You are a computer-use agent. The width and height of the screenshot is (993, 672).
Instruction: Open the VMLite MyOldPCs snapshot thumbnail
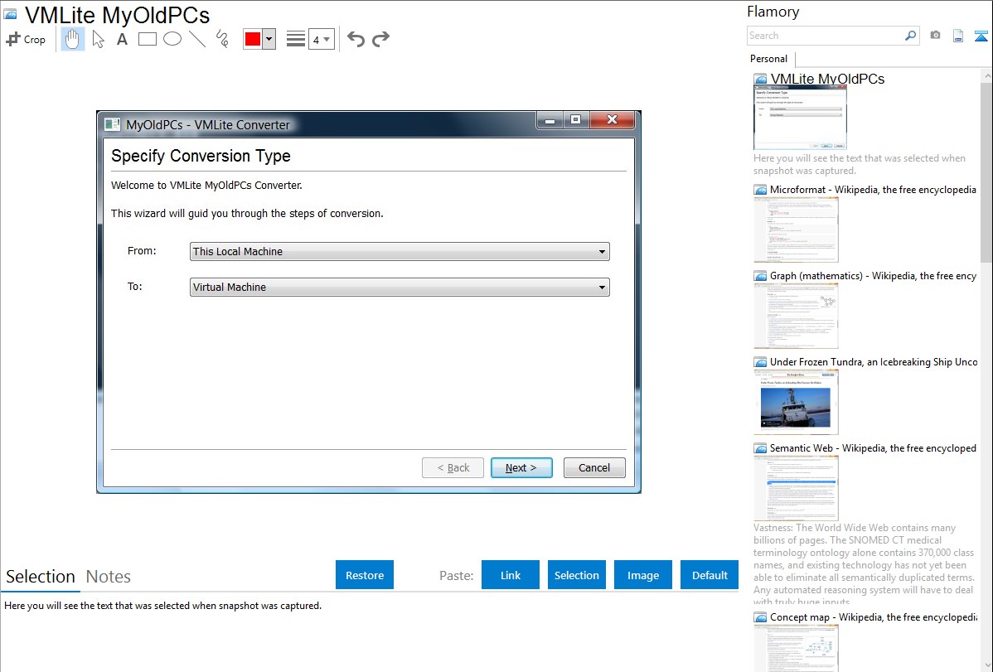tap(800, 118)
